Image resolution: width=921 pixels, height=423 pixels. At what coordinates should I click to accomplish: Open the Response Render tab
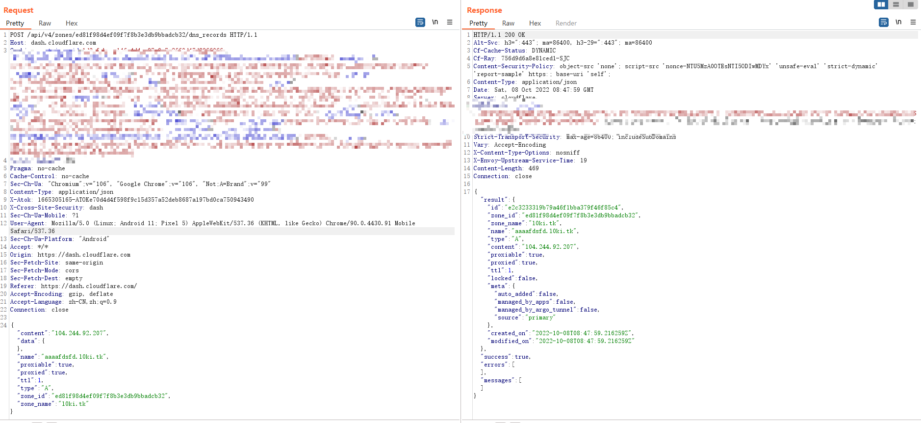click(566, 23)
